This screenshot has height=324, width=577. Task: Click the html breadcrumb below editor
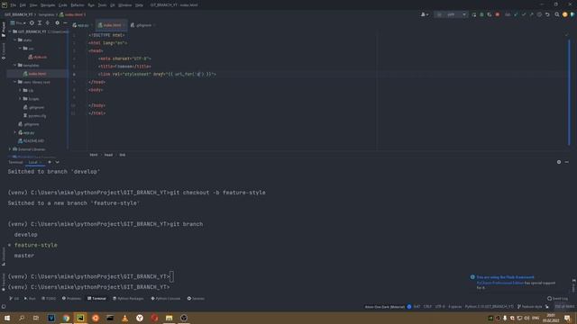coord(94,155)
